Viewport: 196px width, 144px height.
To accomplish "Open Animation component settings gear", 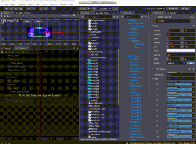I will point(193,69).
